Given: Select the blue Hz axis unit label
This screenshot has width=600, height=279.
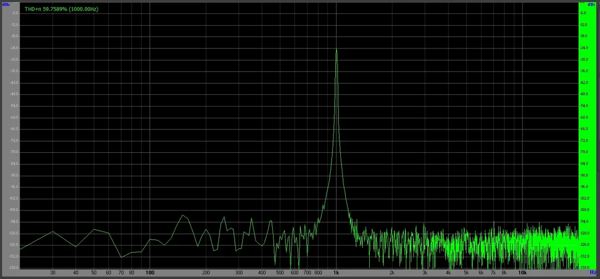Looking at the screenshot, I should click(x=593, y=272).
